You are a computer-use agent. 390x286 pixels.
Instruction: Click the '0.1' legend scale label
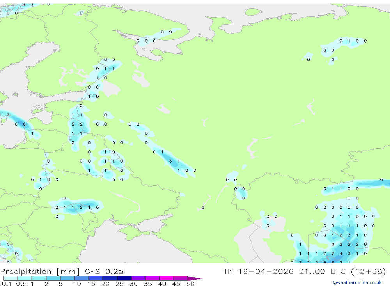[7, 284]
